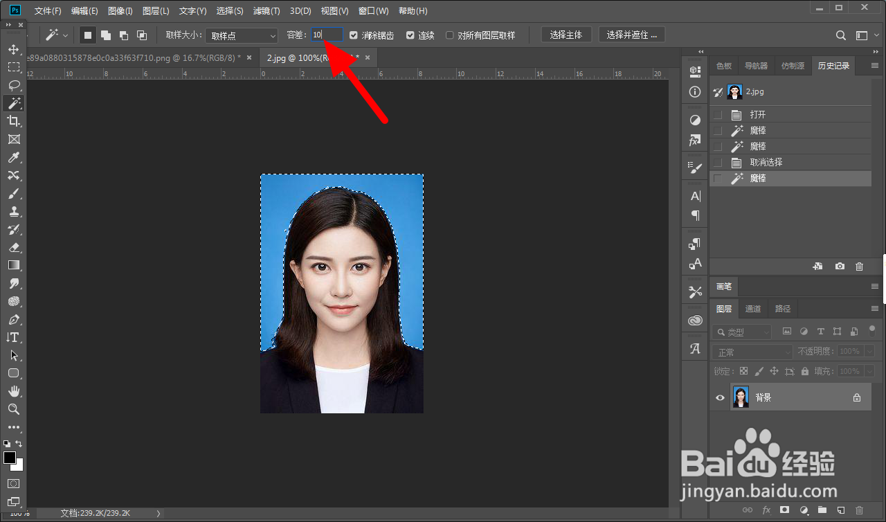The width and height of the screenshot is (886, 522).
Task: Select the Zoom tool in the toolbox
Action: point(13,409)
